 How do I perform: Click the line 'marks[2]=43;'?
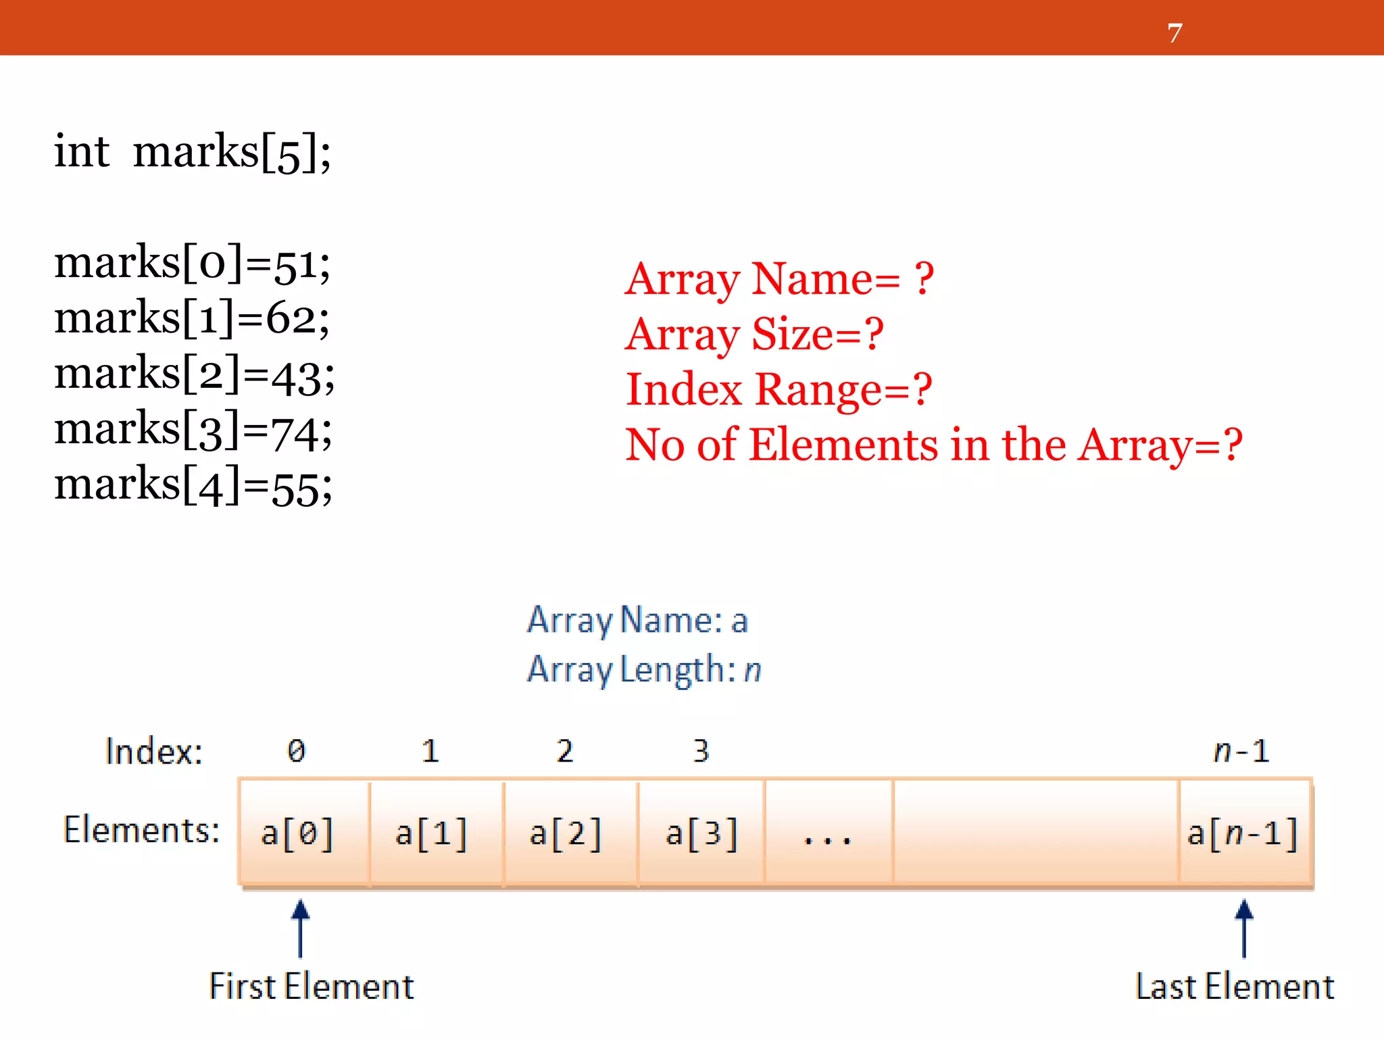tap(195, 374)
